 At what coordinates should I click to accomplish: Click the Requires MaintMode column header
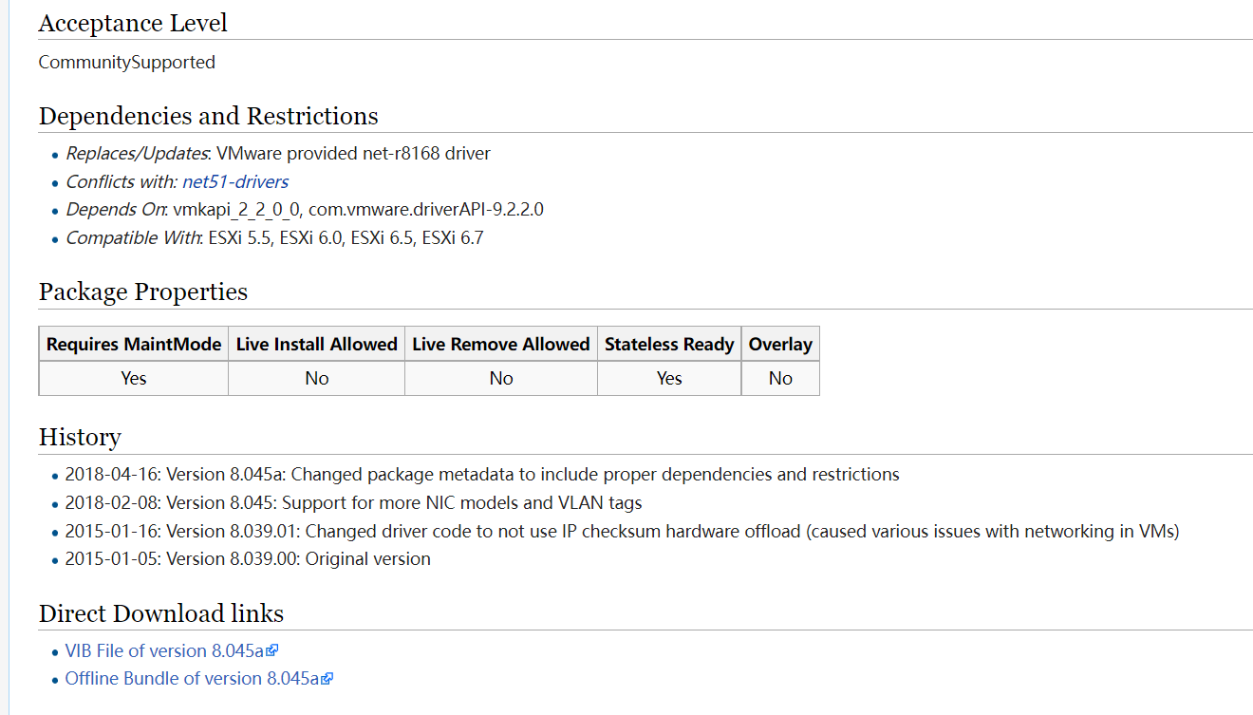point(134,344)
